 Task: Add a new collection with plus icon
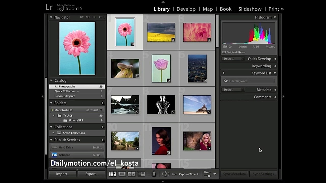click(x=103, y=127)
